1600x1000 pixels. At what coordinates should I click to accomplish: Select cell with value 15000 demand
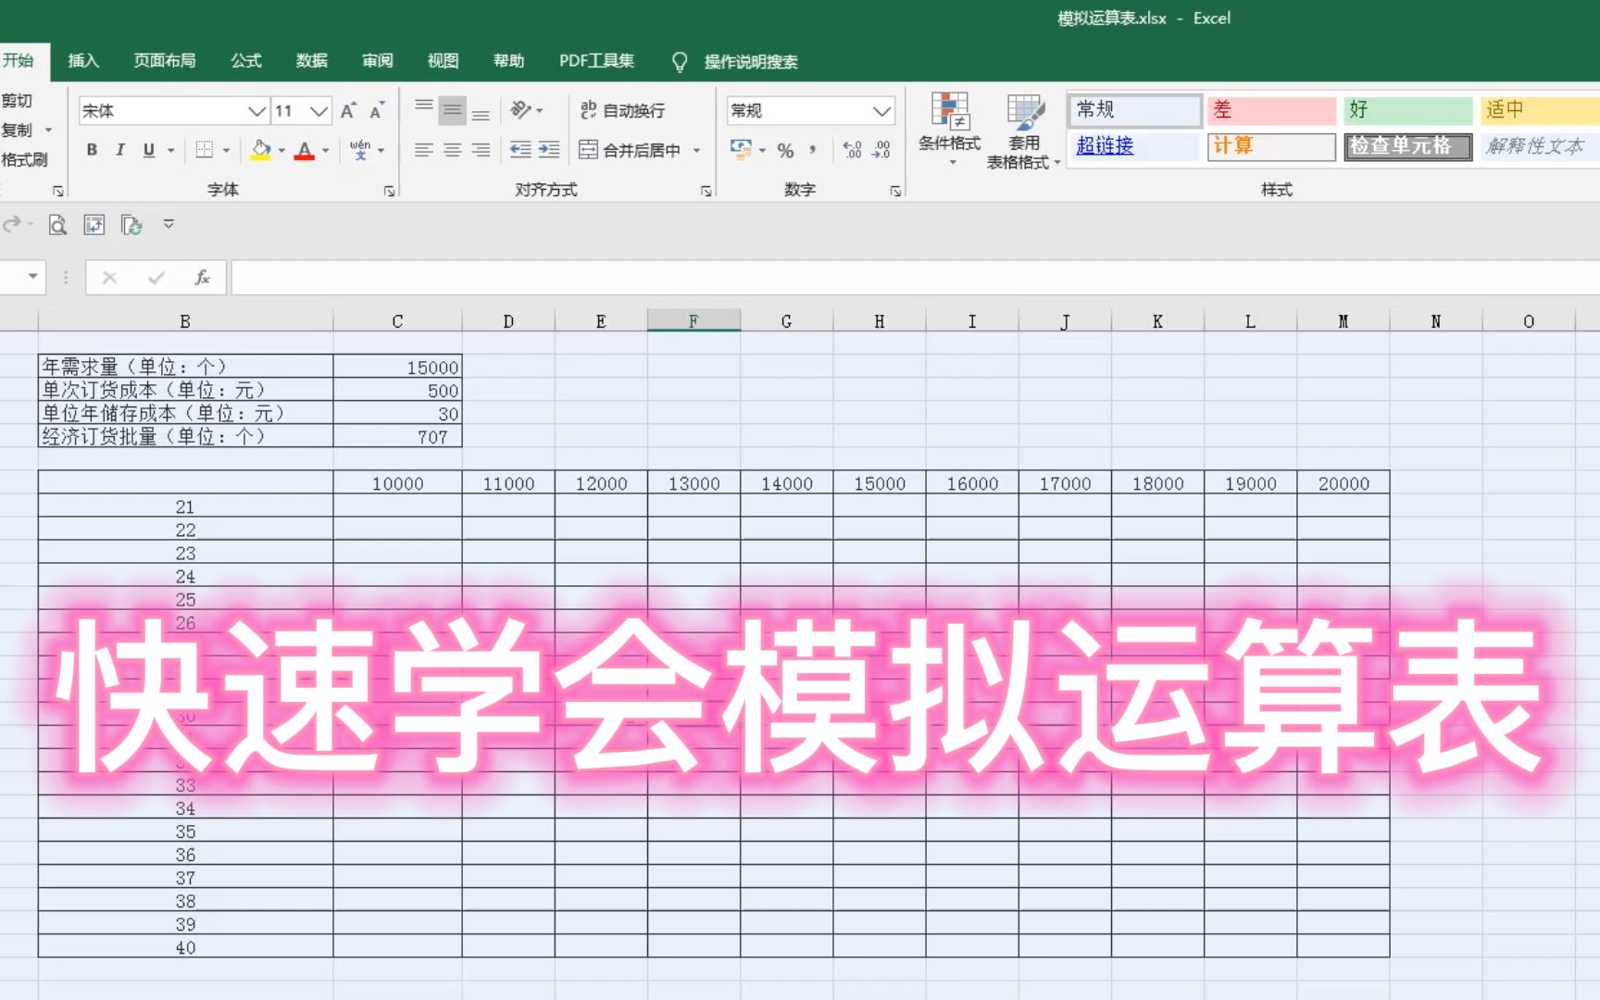coord(398,367)
